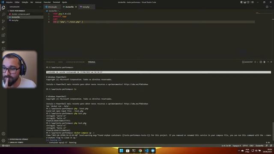This screenshot has height=154, width=274.
Task: Click the terminal vertical scrollbar
Action: 273,131
